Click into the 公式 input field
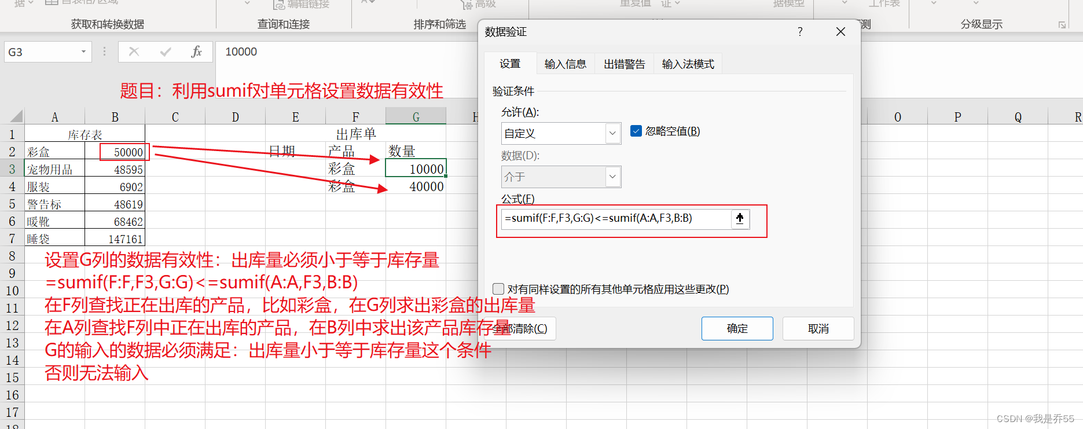Image resolution: width=1083 pixels, height=429 pixels. click(x=616, y=219)
